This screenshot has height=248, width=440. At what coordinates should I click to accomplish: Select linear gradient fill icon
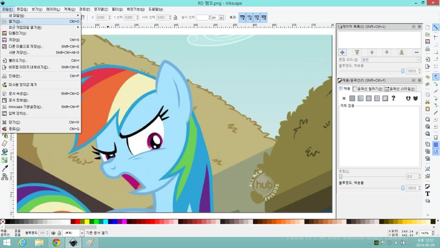click(360, 98)
